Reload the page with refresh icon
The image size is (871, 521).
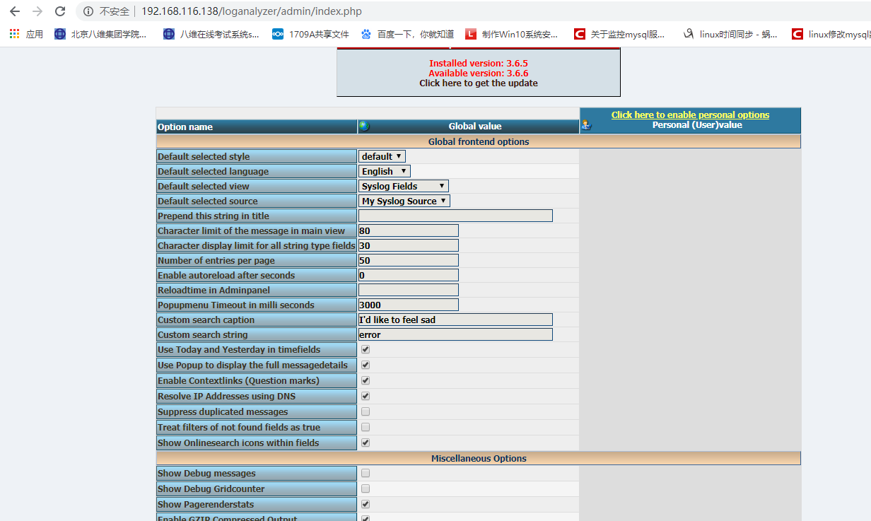[x=60, y=11]
